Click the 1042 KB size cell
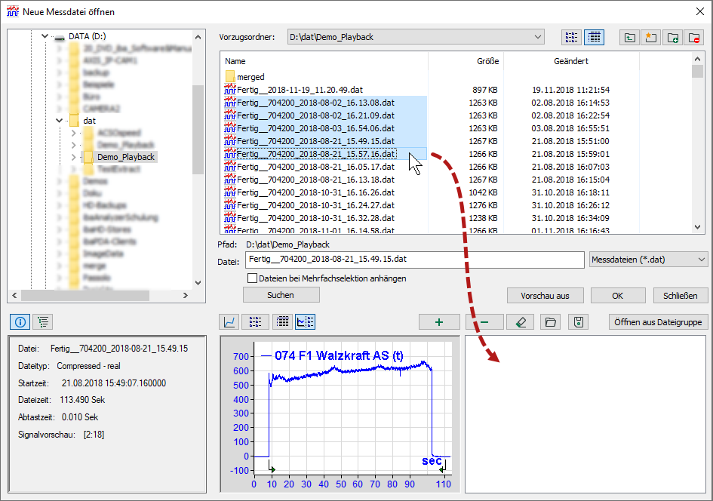The image size is (713, 501). pyautogui.click(x=483, y=192)
